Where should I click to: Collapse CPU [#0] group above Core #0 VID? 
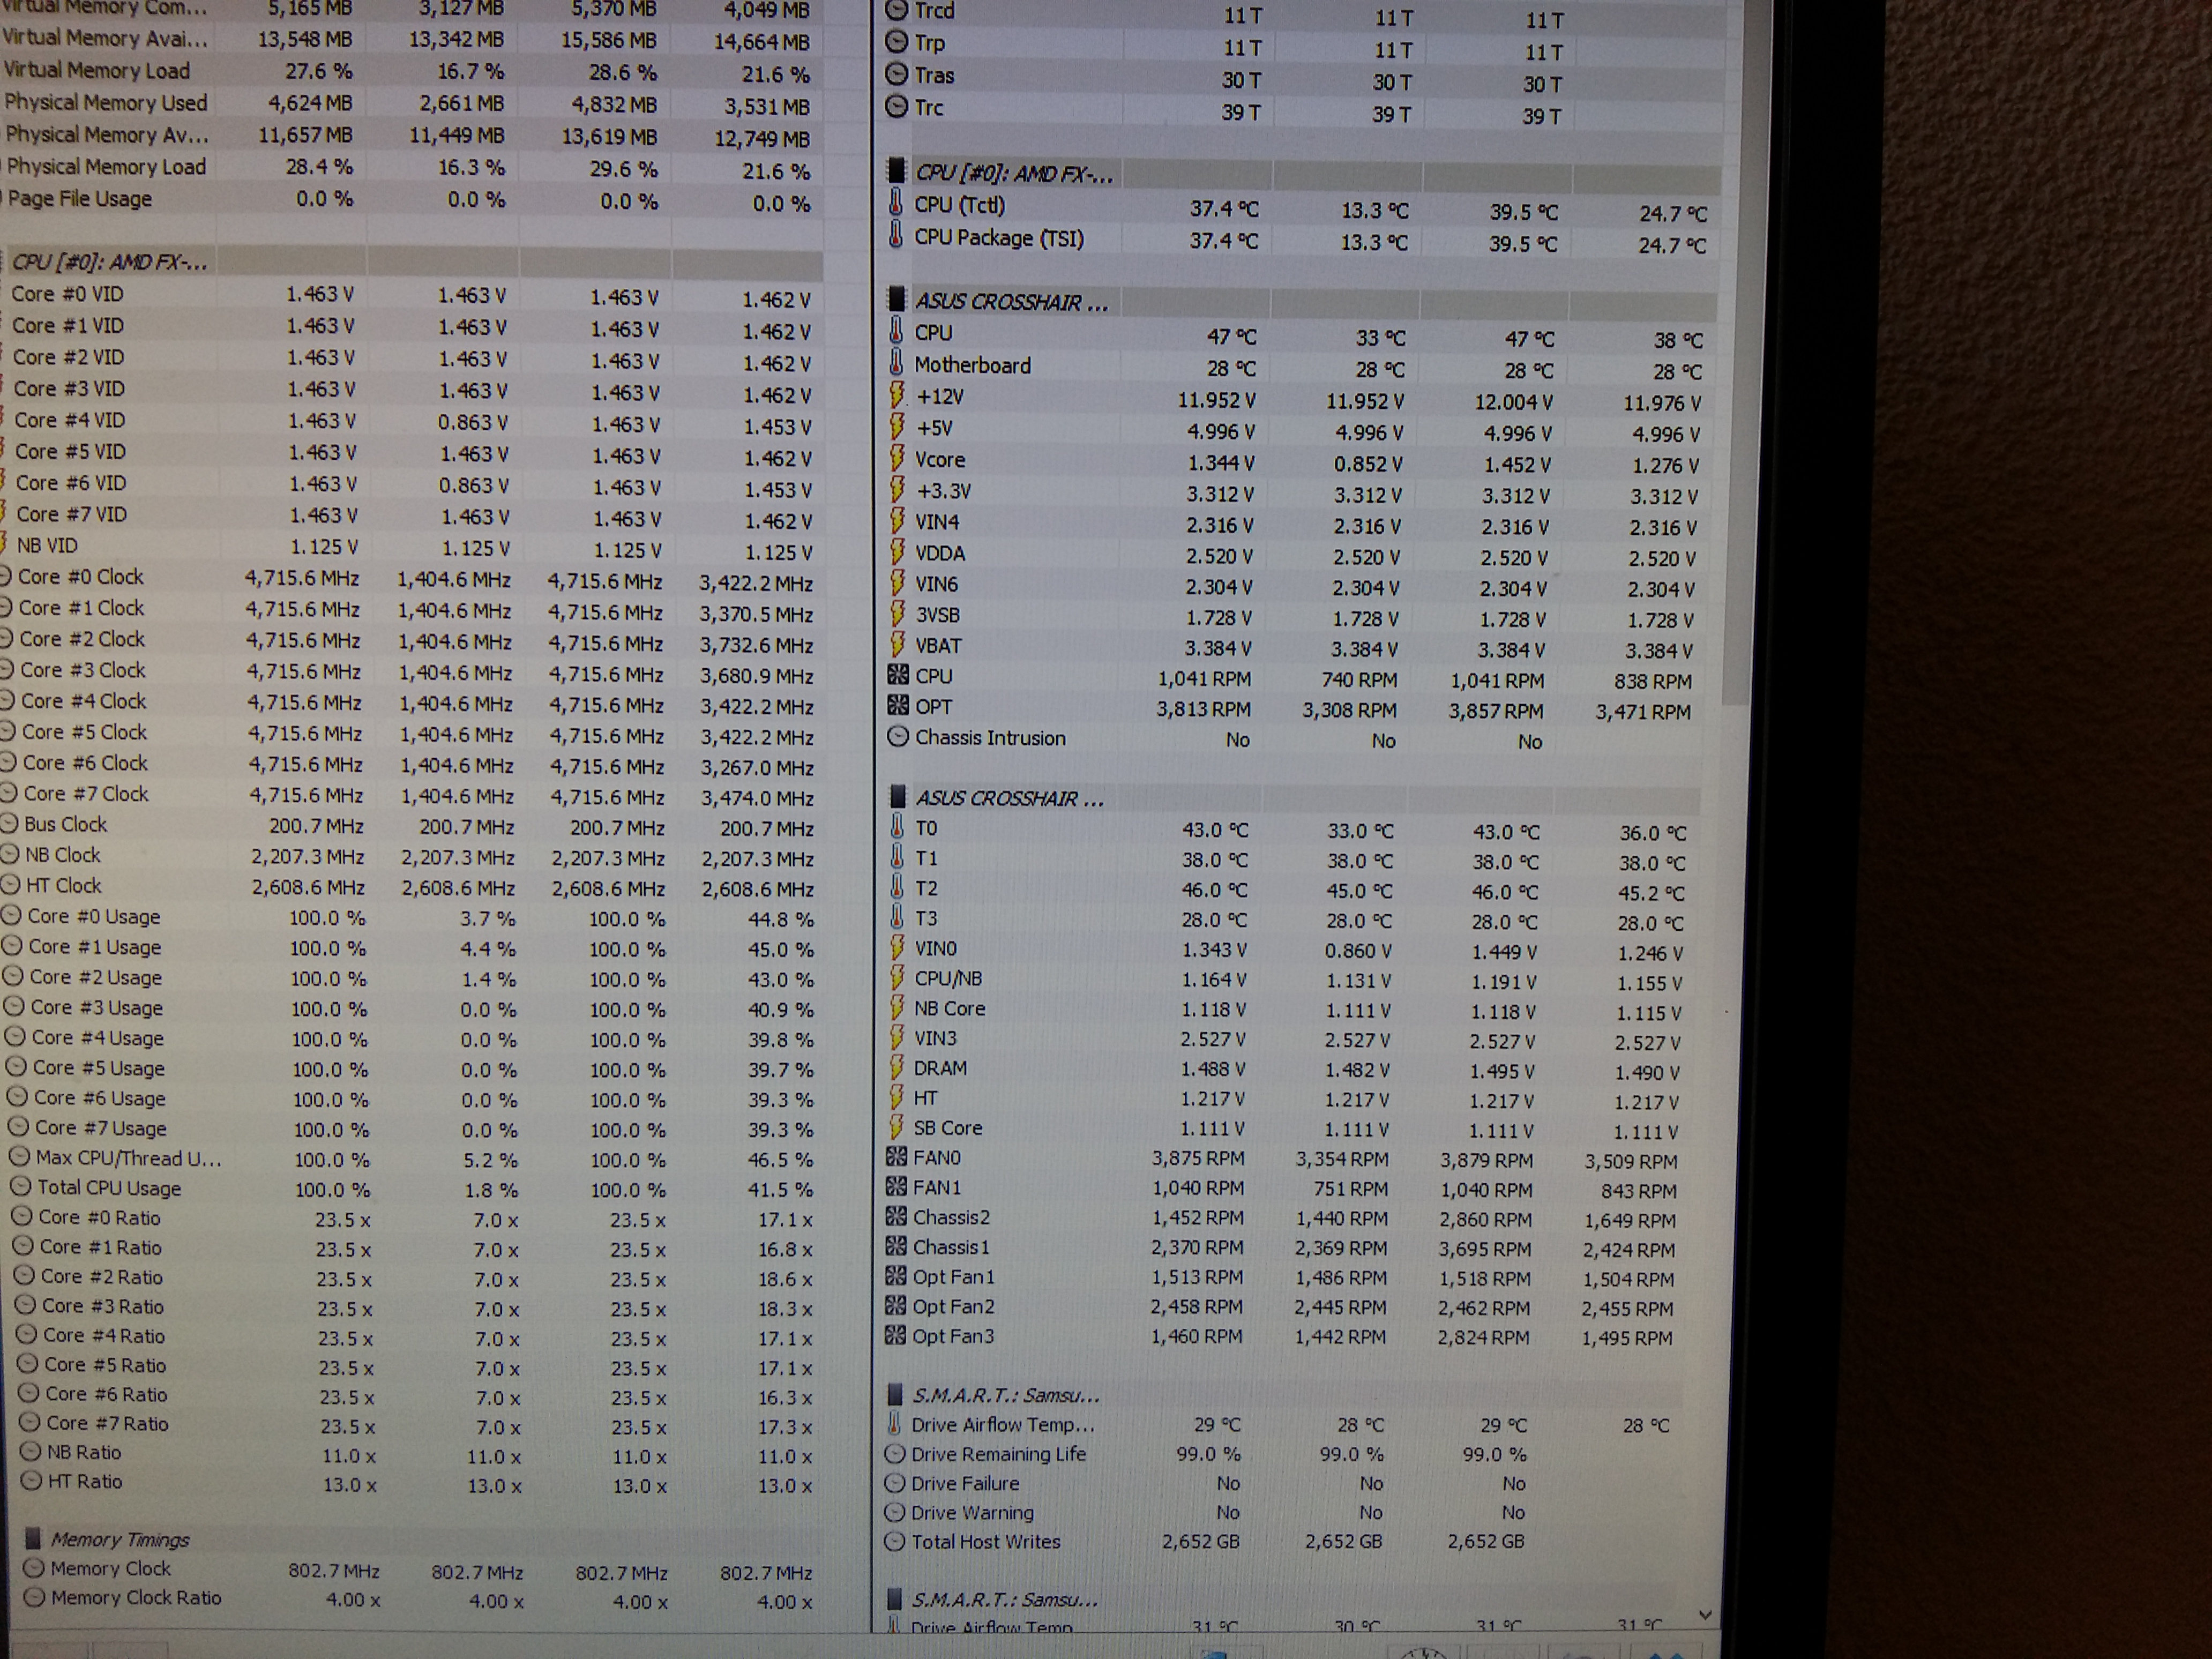coord(108,262)
